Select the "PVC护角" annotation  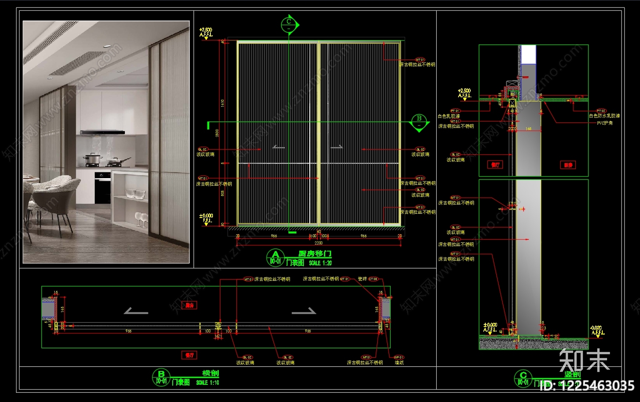tap(605, 123)
